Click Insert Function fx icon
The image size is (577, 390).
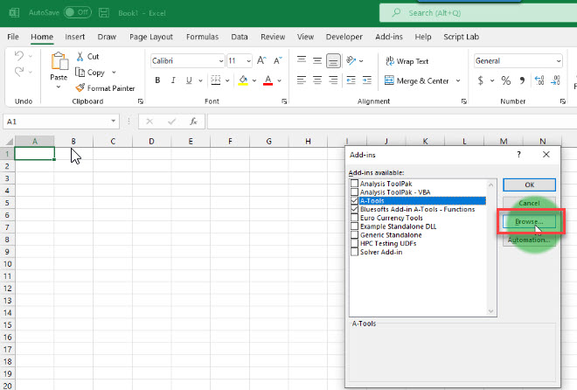click(193, 122)
